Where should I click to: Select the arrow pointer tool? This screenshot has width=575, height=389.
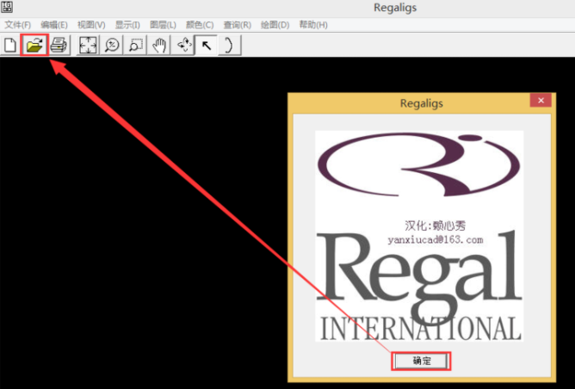click(207, 45)
